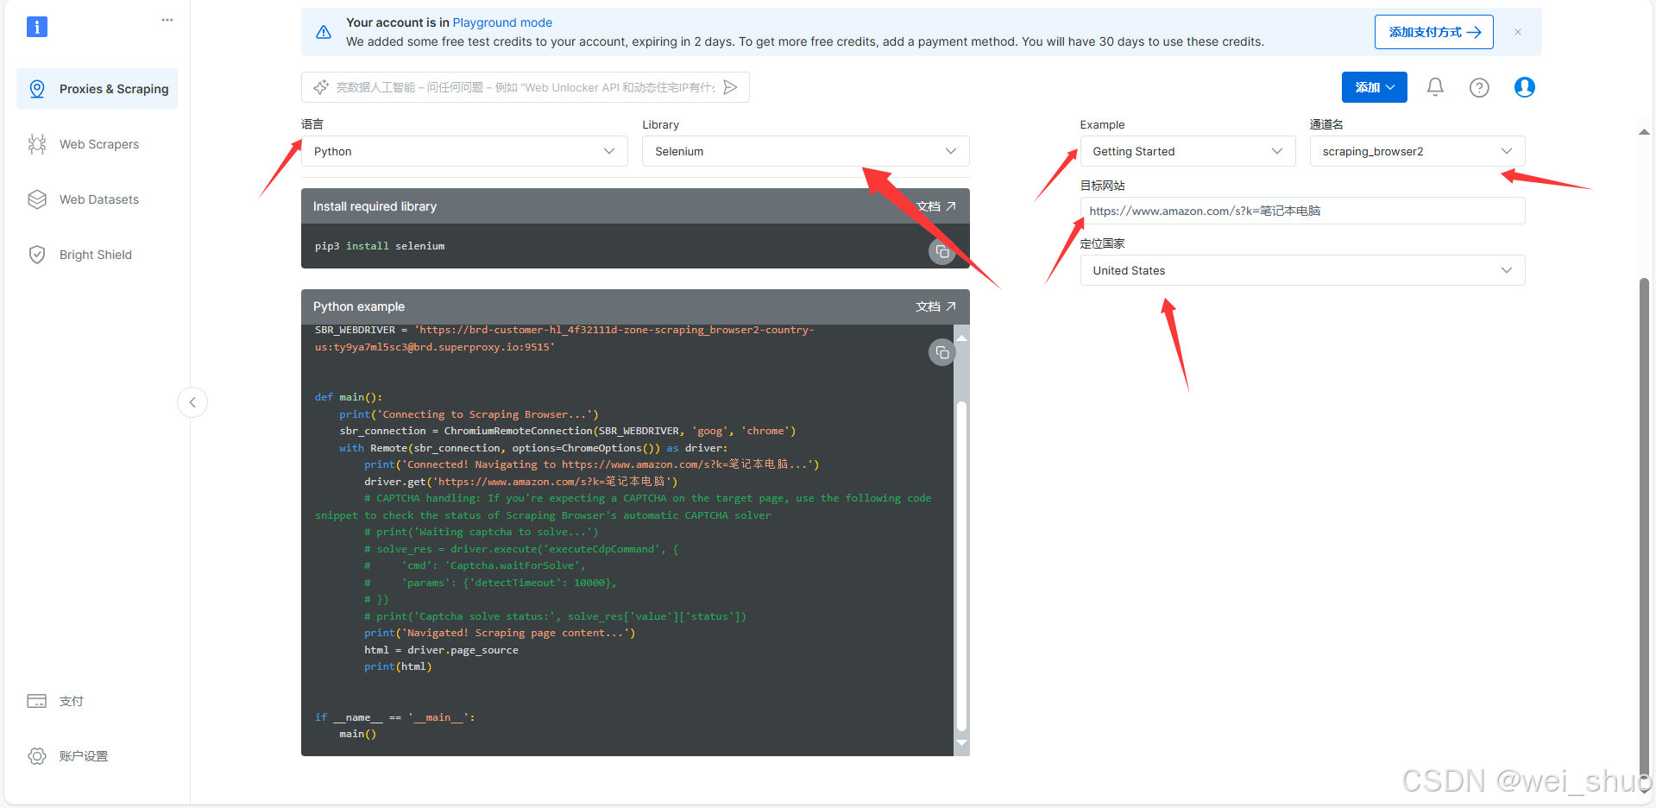Focus the AI assistant question input
The width and height of the screenshot is (1656, 808).
(526, 87)
